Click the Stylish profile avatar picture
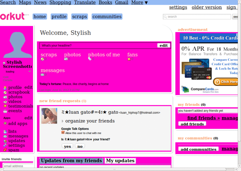 pos(17,45)
